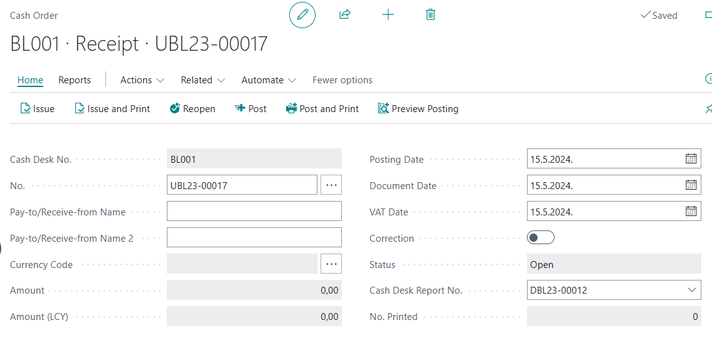Image resolution: width=712 pixels, height=350 pixels.
Task: Click Issue and Print action
Action: click(x=112, y=109)
